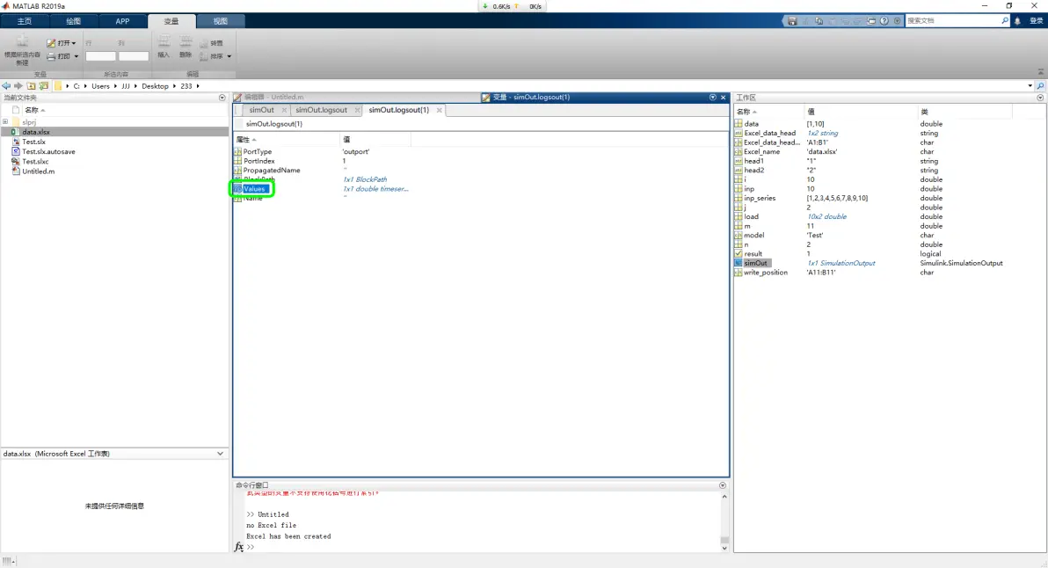Click the notification bell icon
The height and width of the screenshot is (568, 1048).
click(x=1017, y=21)
